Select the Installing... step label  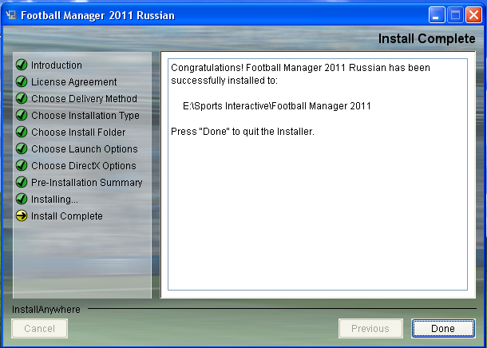(54, 200)
